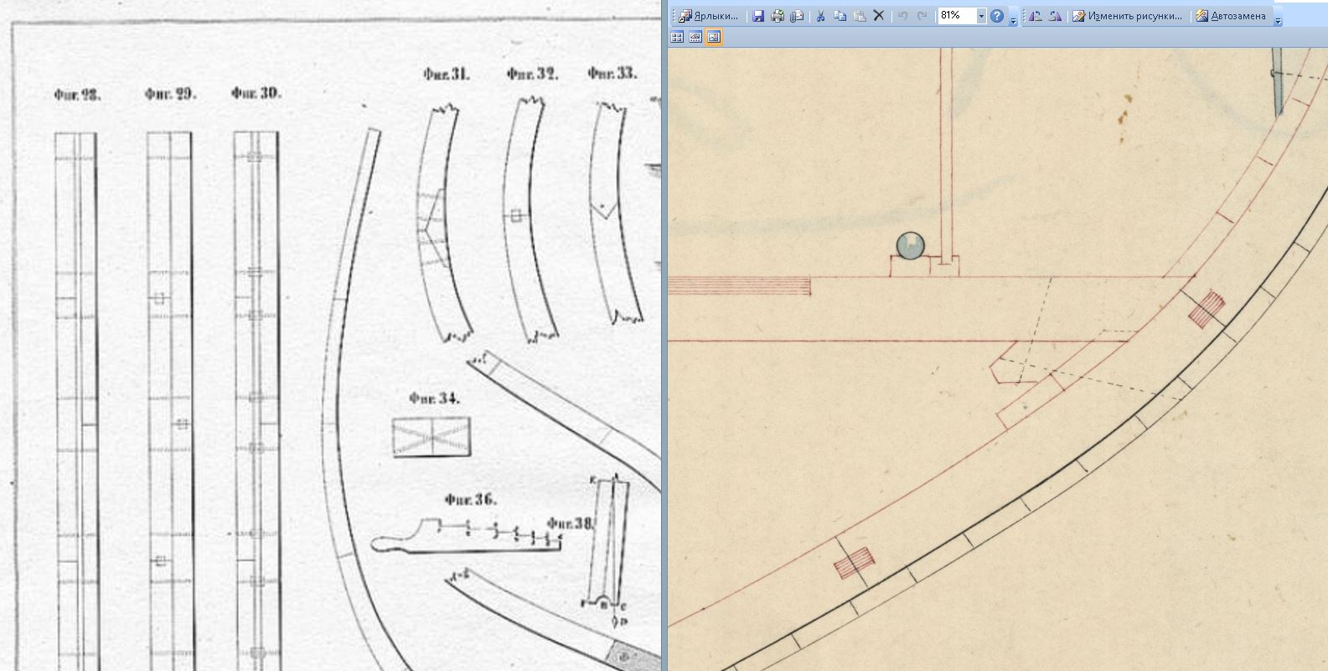The image size is (1328, 671).
Task: Click the Delete X icon
Action: click(879, 16)
